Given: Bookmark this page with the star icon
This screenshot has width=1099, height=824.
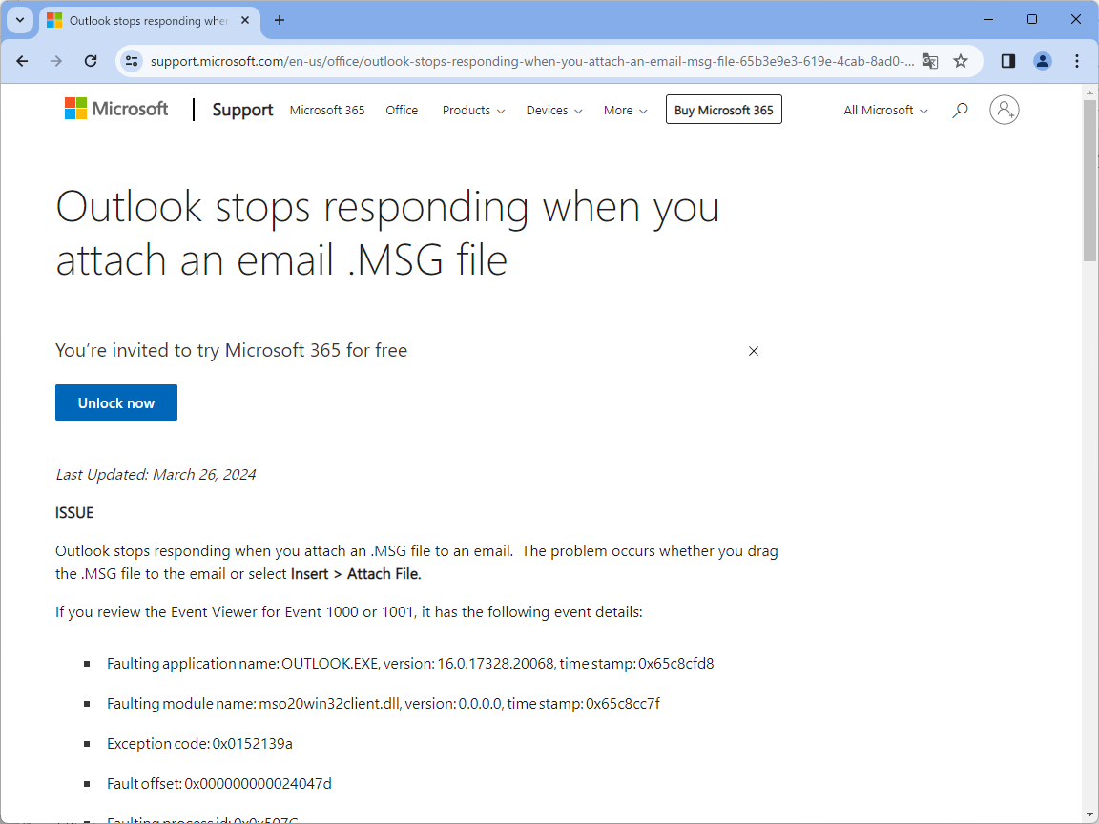Looking at the screenshot, I should [x=961, y=61].
